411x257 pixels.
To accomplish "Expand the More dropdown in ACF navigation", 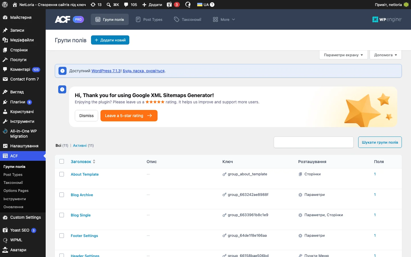I will click(x=224, y=19).
